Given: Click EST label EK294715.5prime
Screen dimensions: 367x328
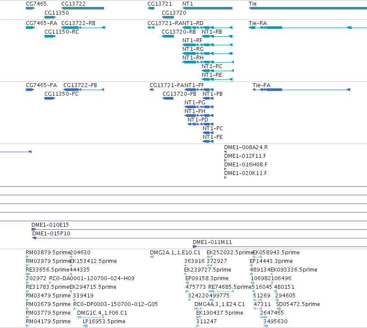Looking at the screenshot, I should 93,287.
